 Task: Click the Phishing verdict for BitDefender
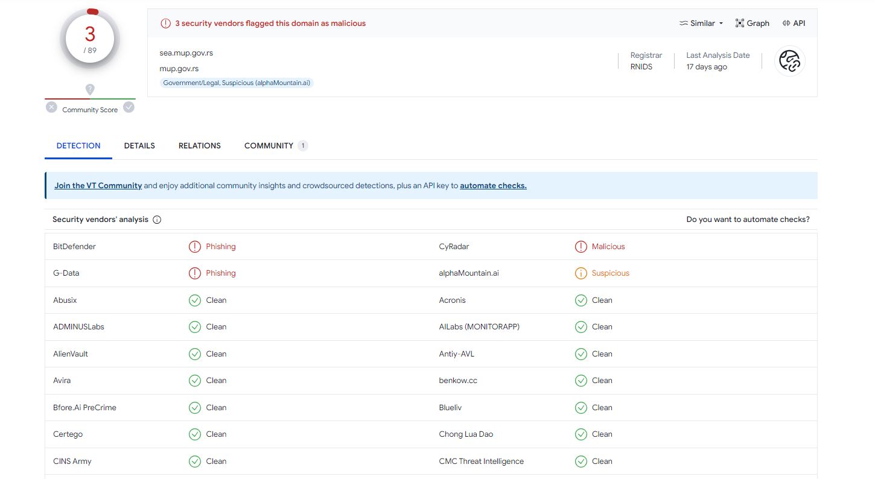tap(221, 247)
